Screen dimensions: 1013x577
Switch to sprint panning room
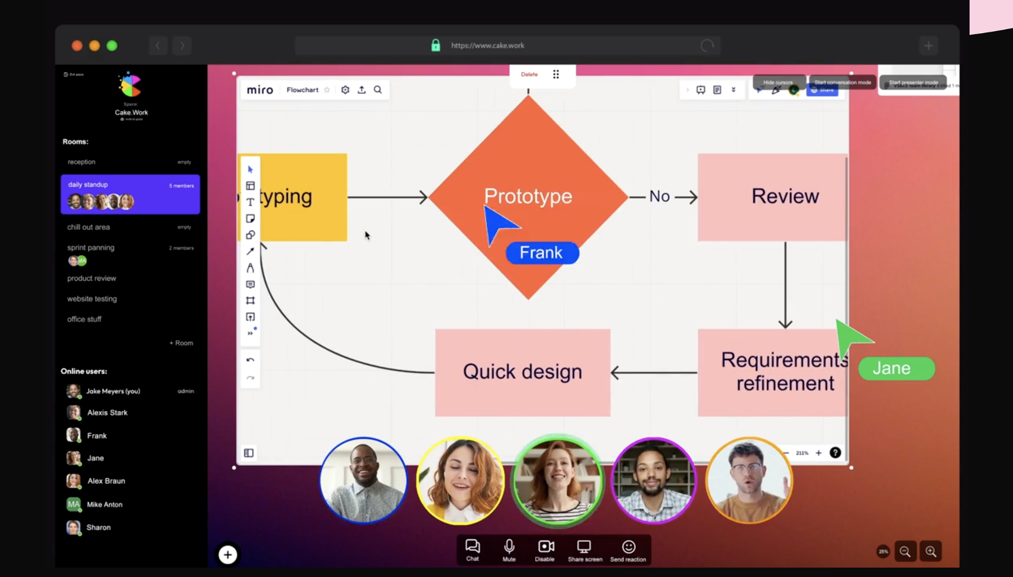[x=91, y=247]
